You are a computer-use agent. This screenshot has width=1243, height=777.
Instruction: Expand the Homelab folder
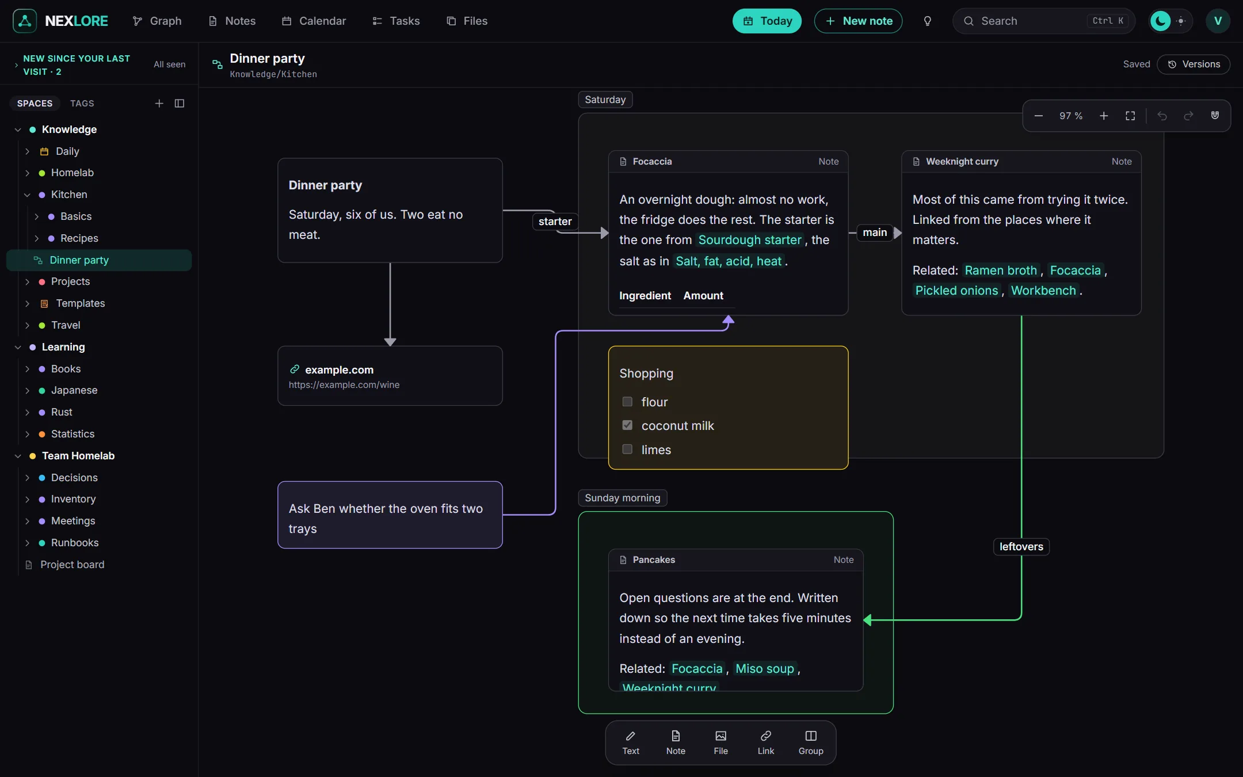[27, 173]
